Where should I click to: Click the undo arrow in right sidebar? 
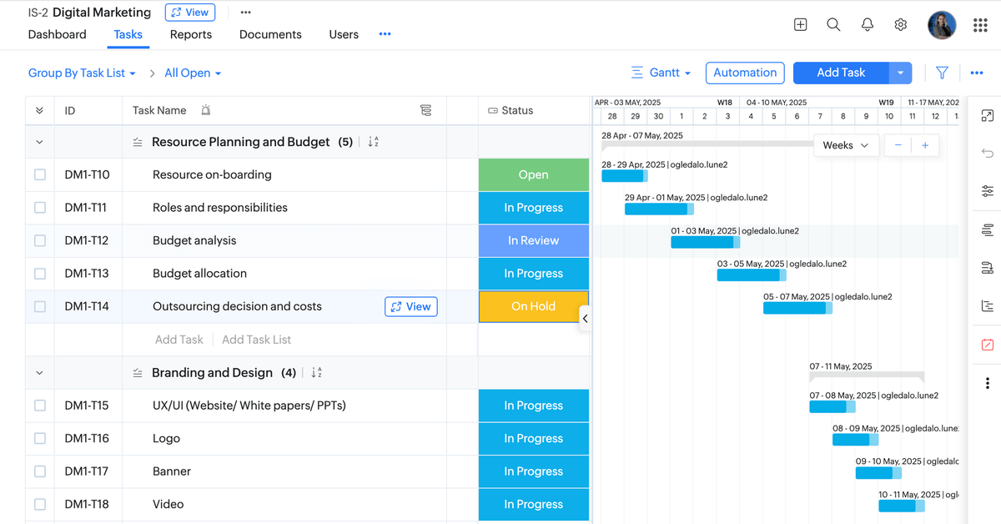988,154
